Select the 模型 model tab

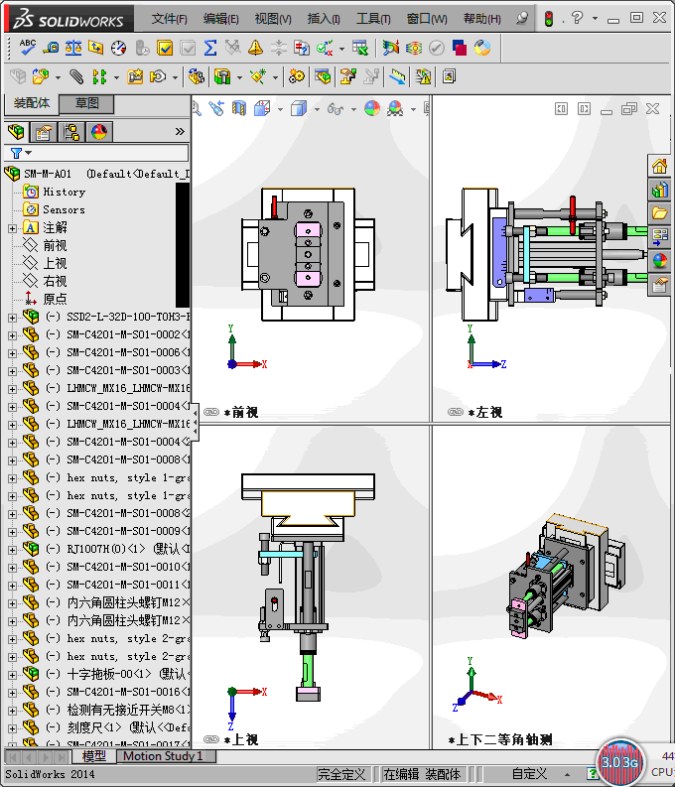click(x=94, y=756)
